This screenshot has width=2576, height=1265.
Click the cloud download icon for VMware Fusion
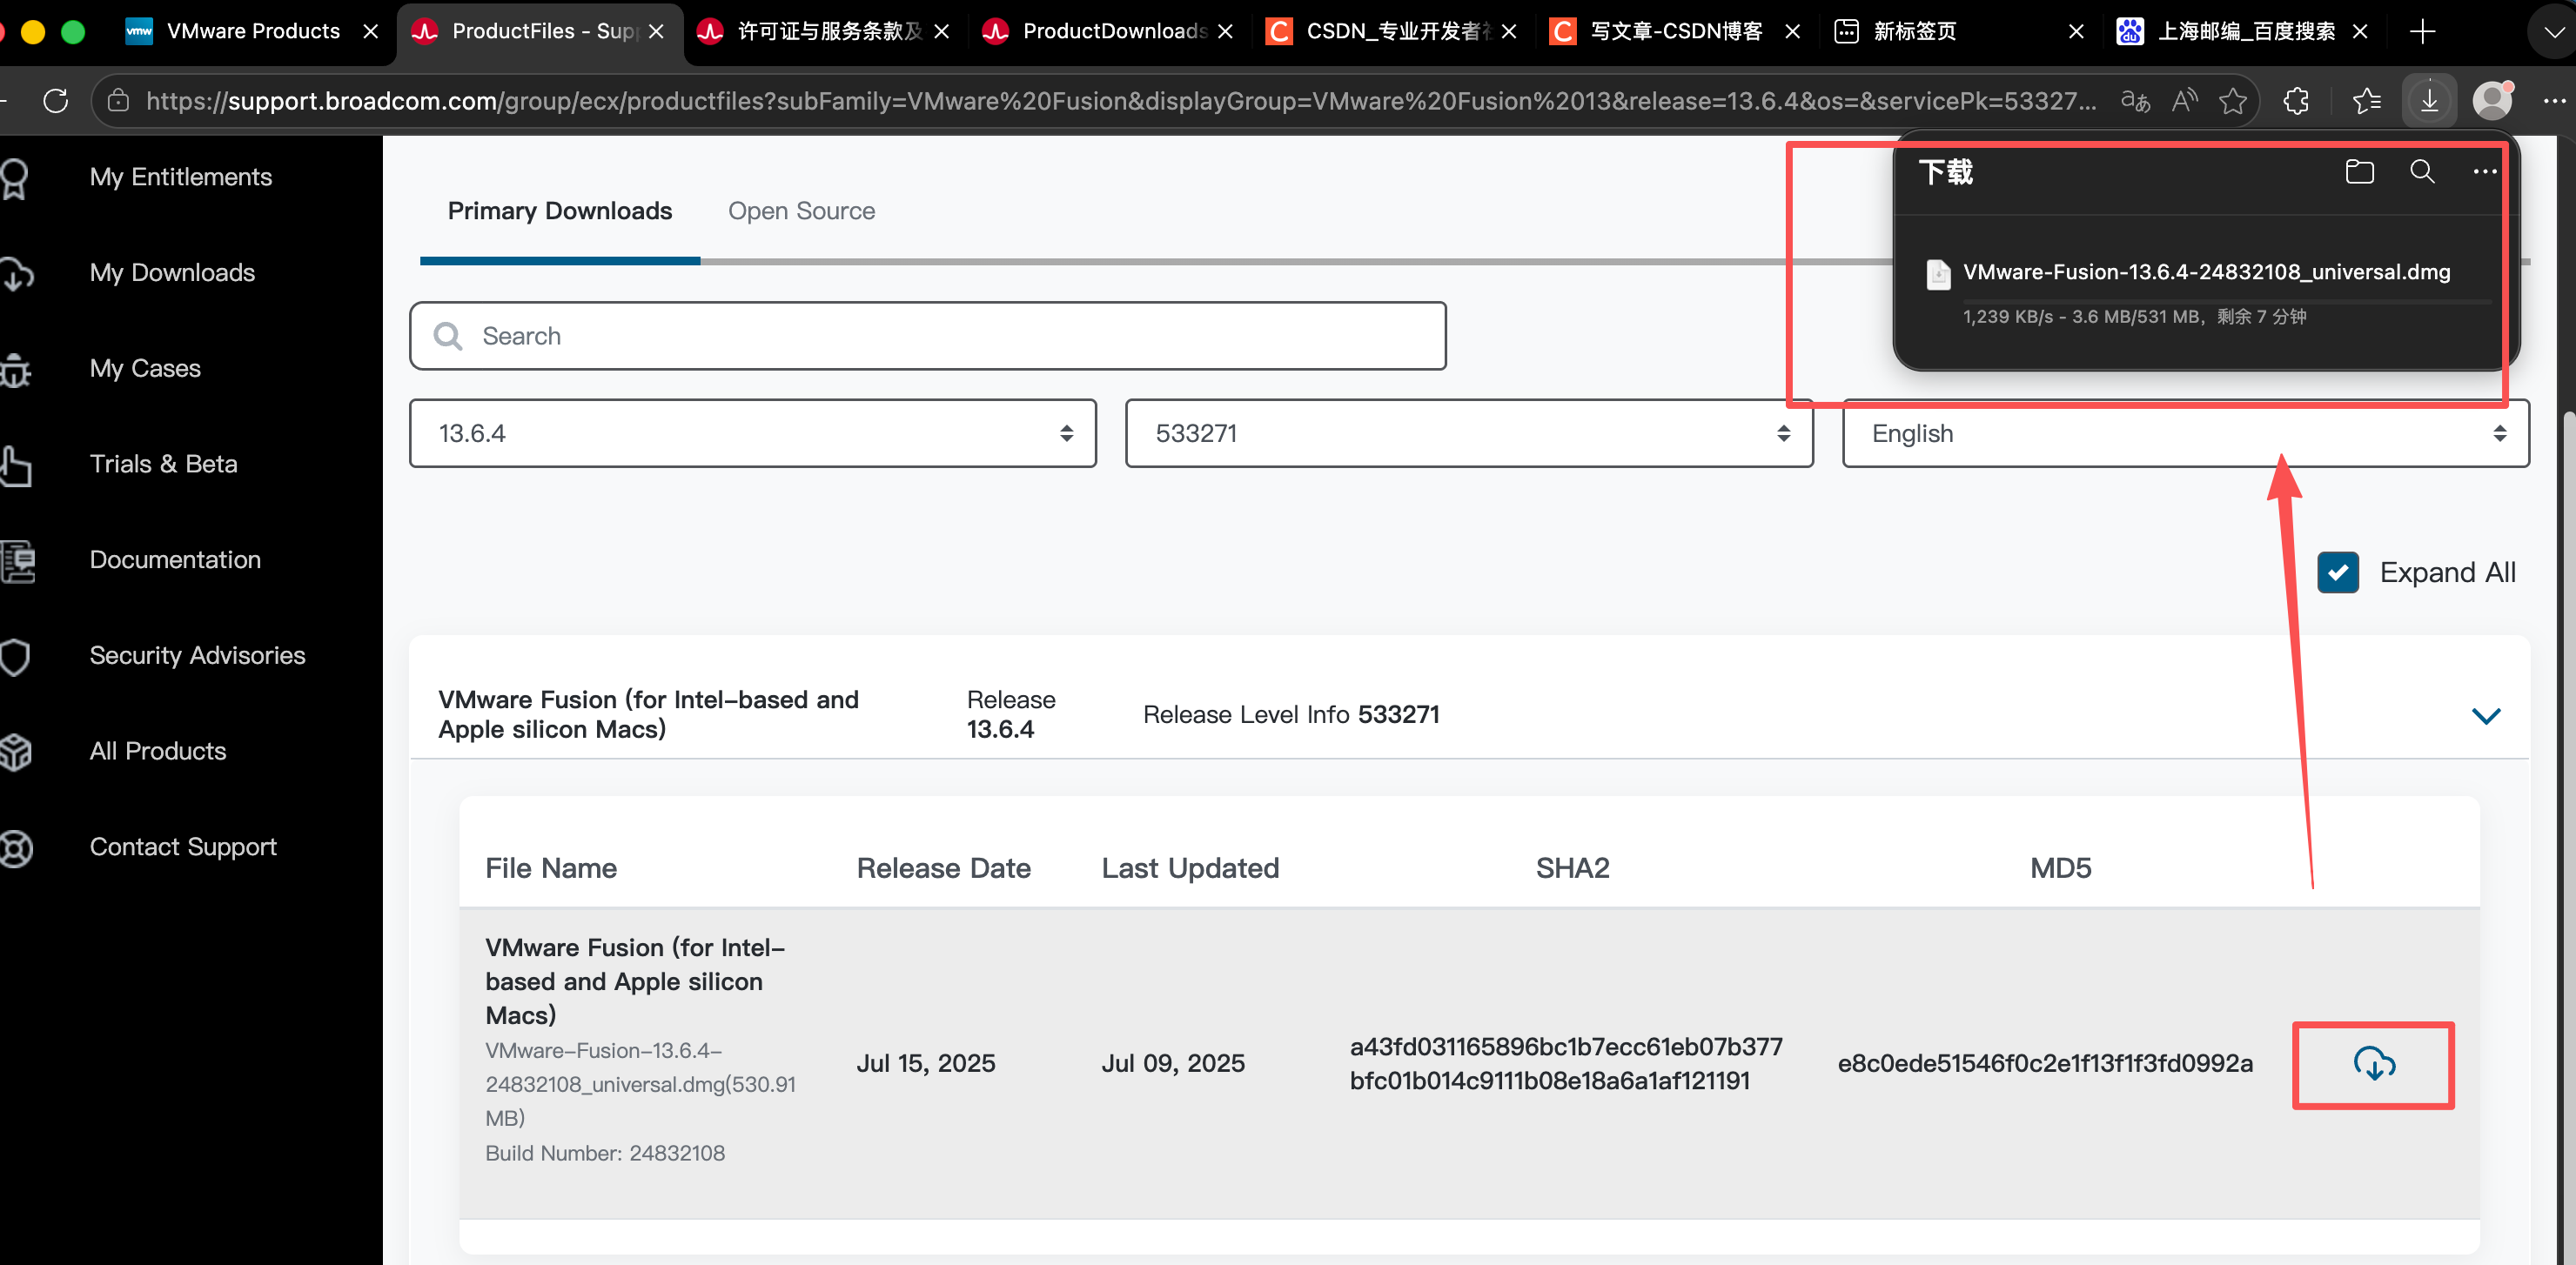pos(2373,1063)
